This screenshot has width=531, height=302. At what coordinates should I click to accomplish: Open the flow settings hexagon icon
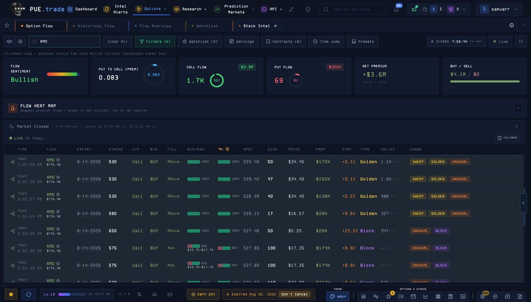(20, 42)
